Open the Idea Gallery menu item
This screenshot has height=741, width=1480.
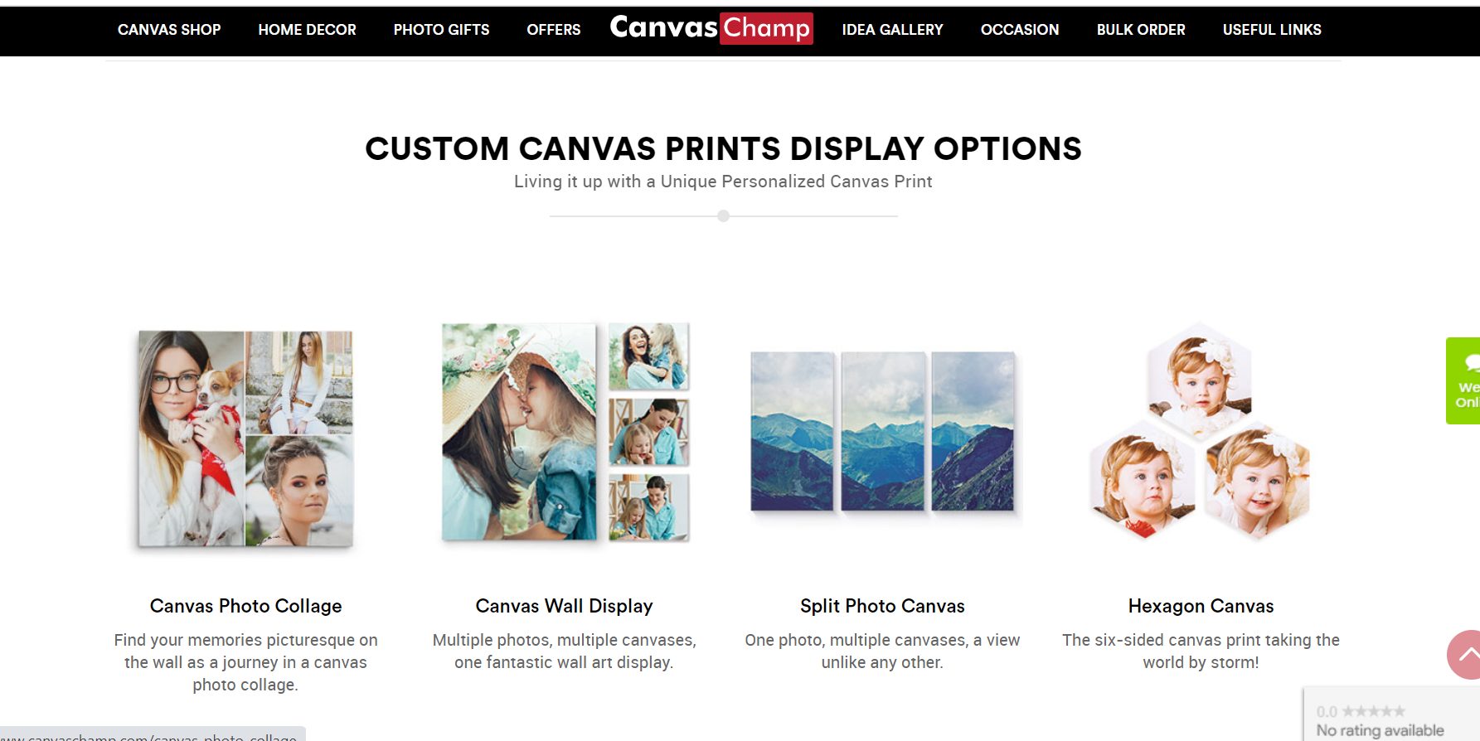click(x=892, y=30)
